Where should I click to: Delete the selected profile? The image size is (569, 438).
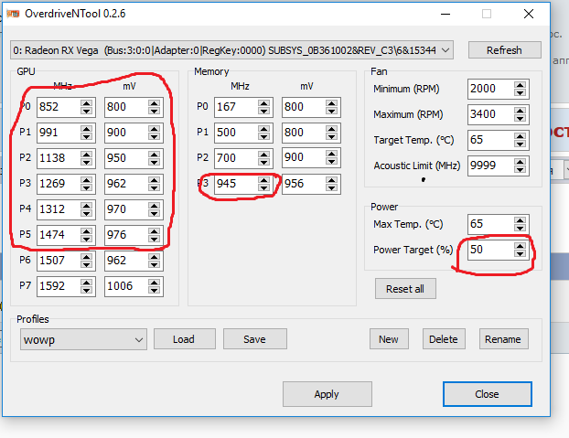444,339
